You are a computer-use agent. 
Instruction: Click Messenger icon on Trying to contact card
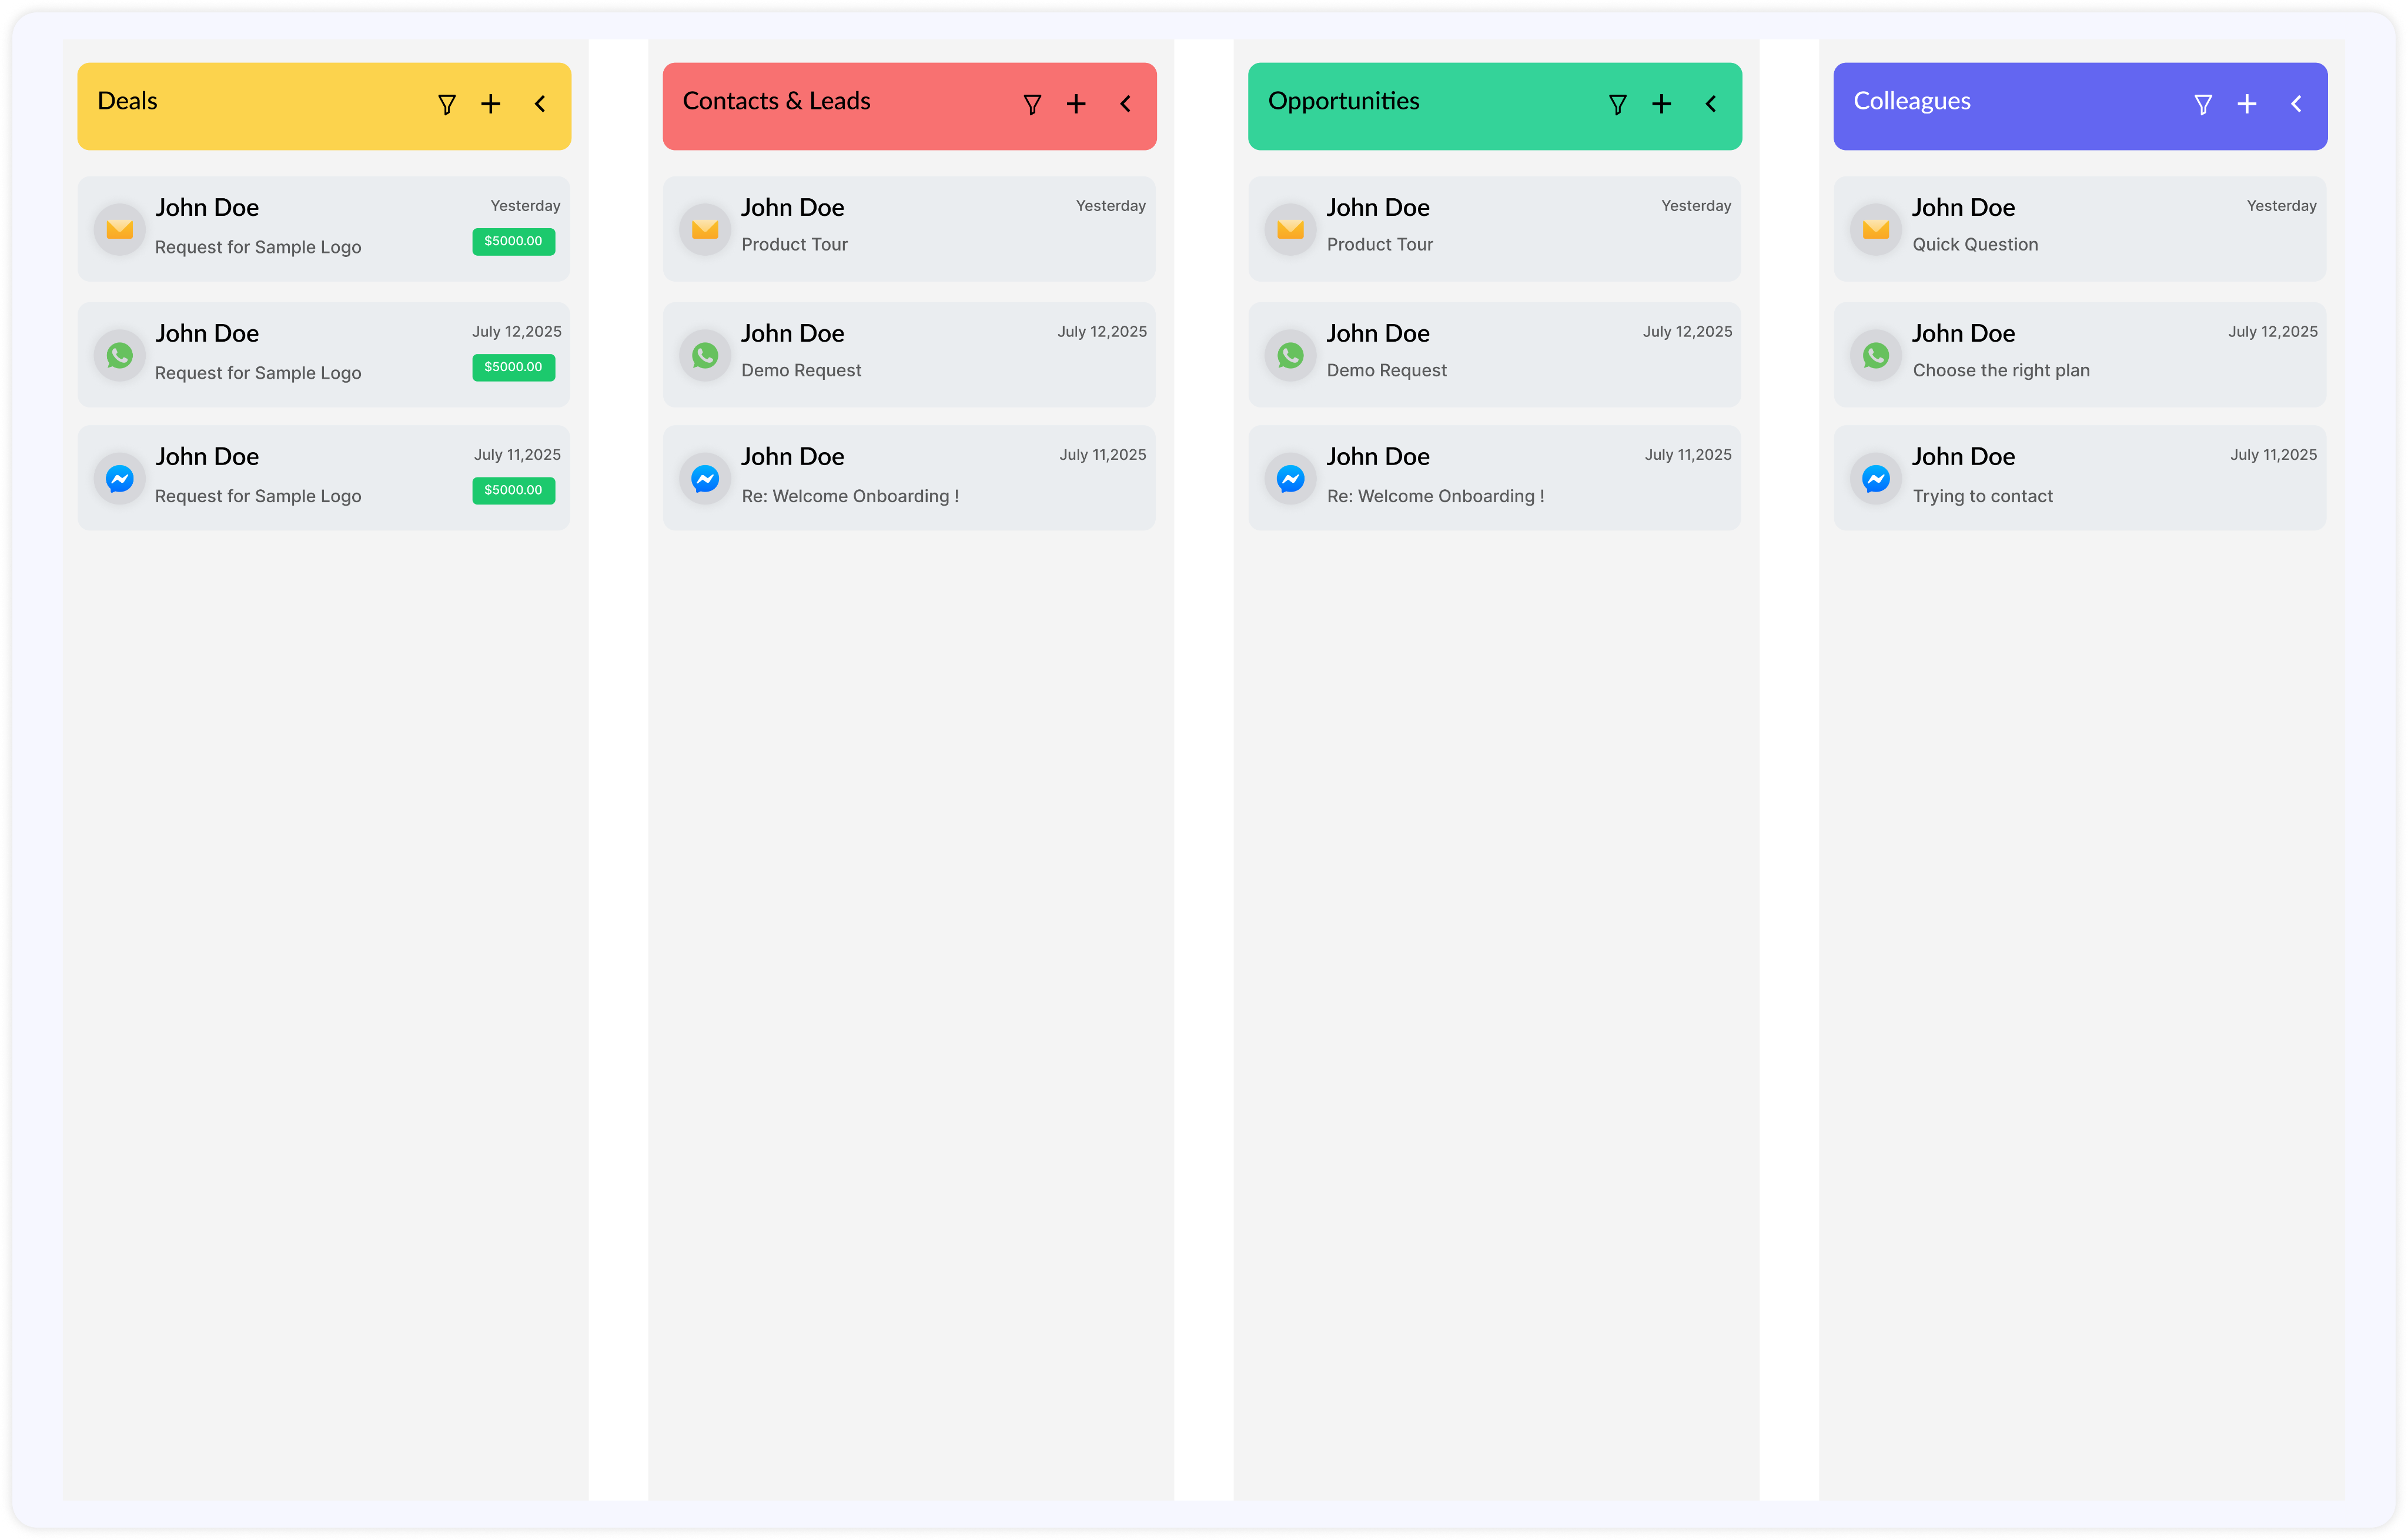[1876, 479]
